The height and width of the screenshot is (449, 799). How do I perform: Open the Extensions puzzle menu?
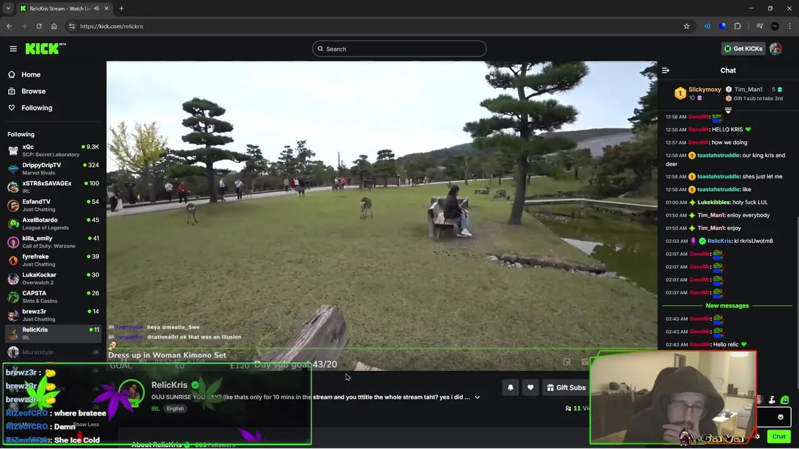click(x=738, y=26)
